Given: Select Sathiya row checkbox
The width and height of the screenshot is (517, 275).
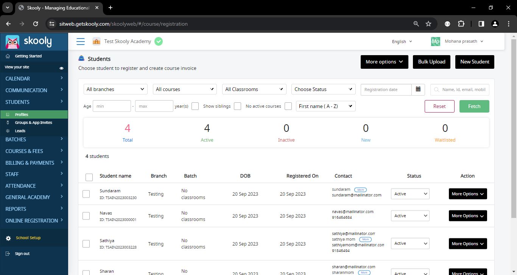Looking at the screenshot, I should tap(86, 244).
